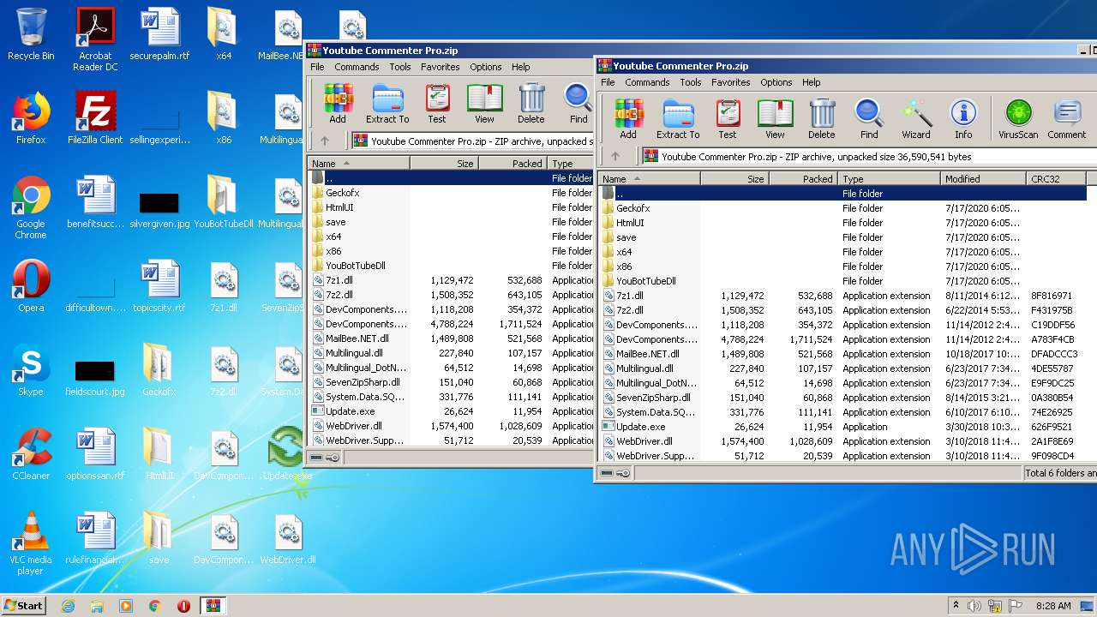Select 7z1.dll in front window
Image resolution: width=1097 pixels, height=617 pixels.
tap(629, 296)
